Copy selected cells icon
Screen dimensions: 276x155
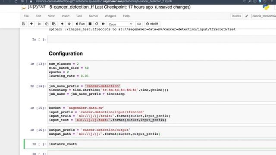(x=47, y=24)
